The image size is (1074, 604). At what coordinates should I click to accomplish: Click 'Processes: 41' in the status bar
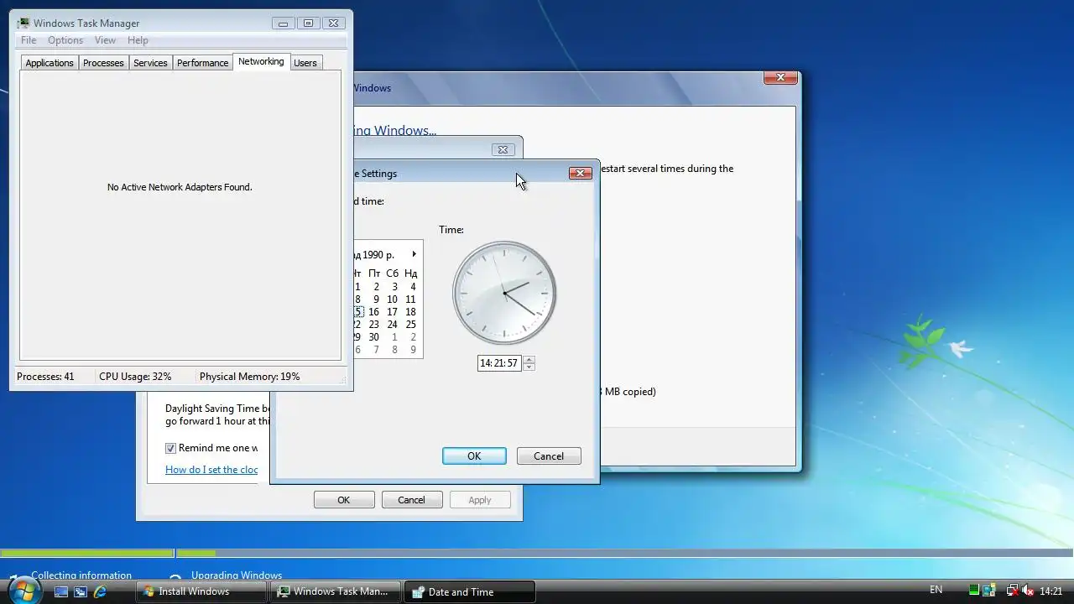(45, 377)
